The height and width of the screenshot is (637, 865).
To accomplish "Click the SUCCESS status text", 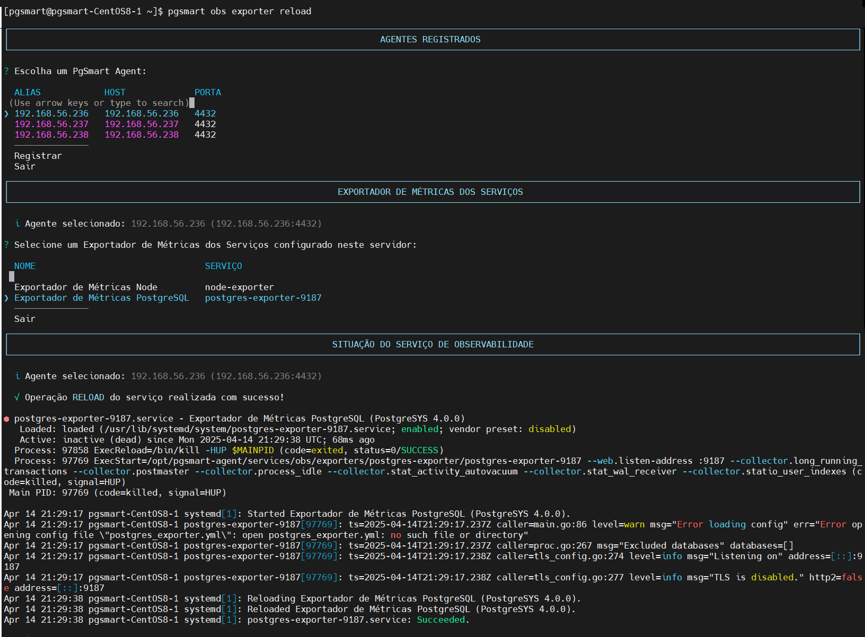I will (420, 450).
